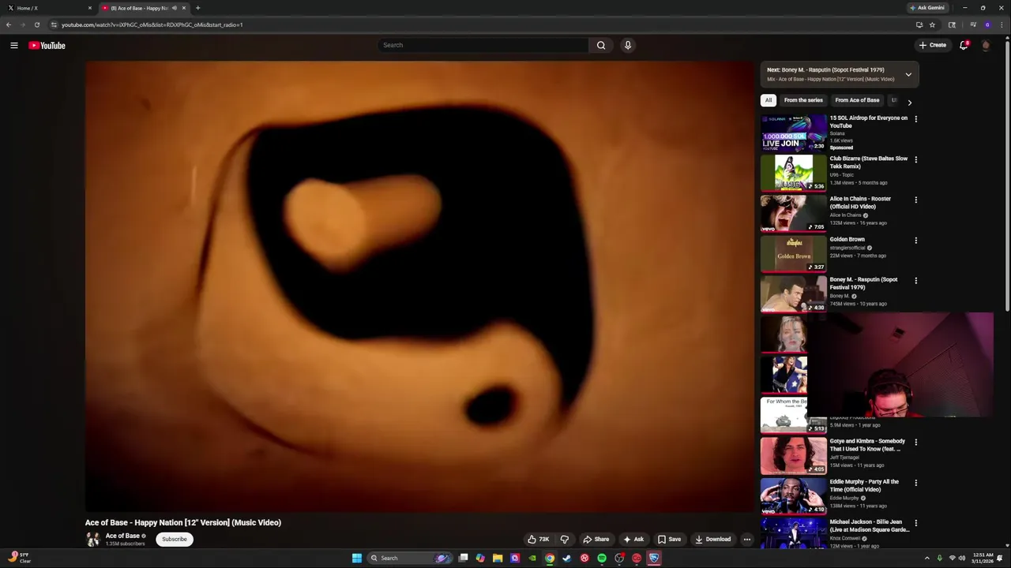Open Ask Gemini in the browser
The width and height of the screenshot is (1011, 568).
point(927,8)
